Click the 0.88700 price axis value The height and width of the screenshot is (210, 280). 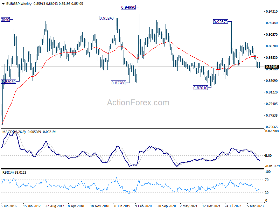[x=272, y=46]
